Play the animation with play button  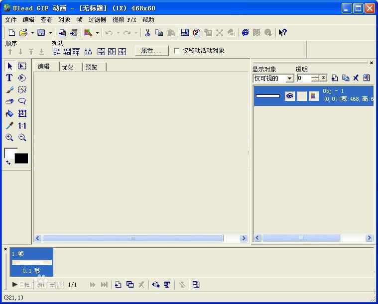pyautogui.click(x=15, y=284)
